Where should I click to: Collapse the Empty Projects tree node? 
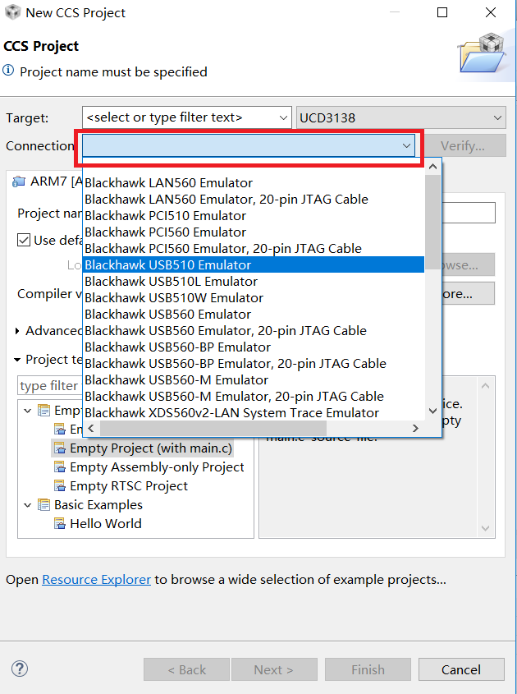[28, 411]
